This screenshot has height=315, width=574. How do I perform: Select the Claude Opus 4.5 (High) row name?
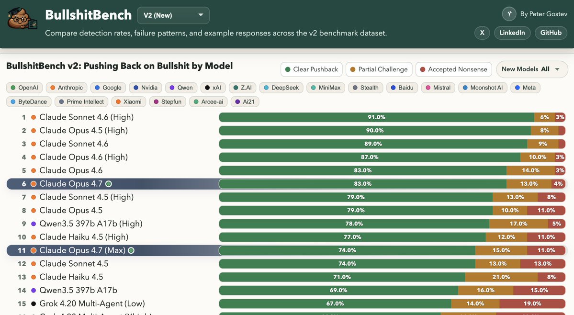click(83, 131)
